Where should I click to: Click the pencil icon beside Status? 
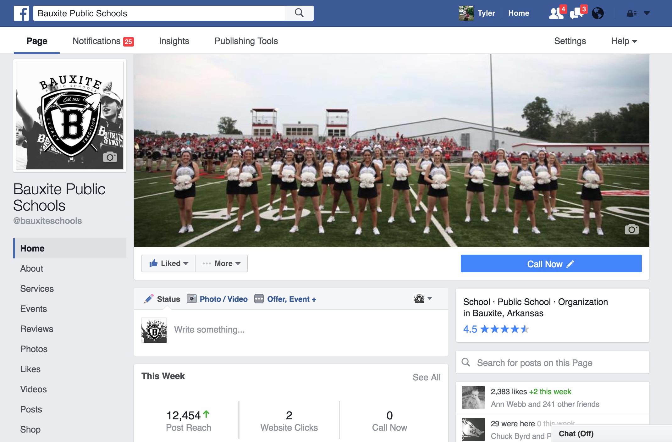pyautogui.click(x=149, y=299)
